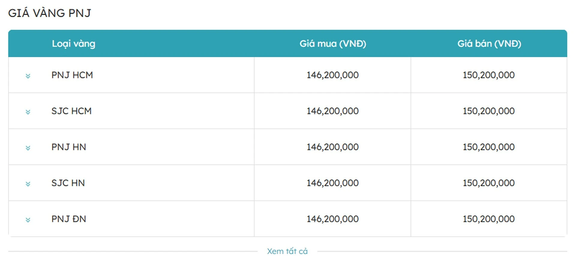The image size is (576, 256).
Task: Expand the SJC HN row chevron
Action: coord(28,184)
